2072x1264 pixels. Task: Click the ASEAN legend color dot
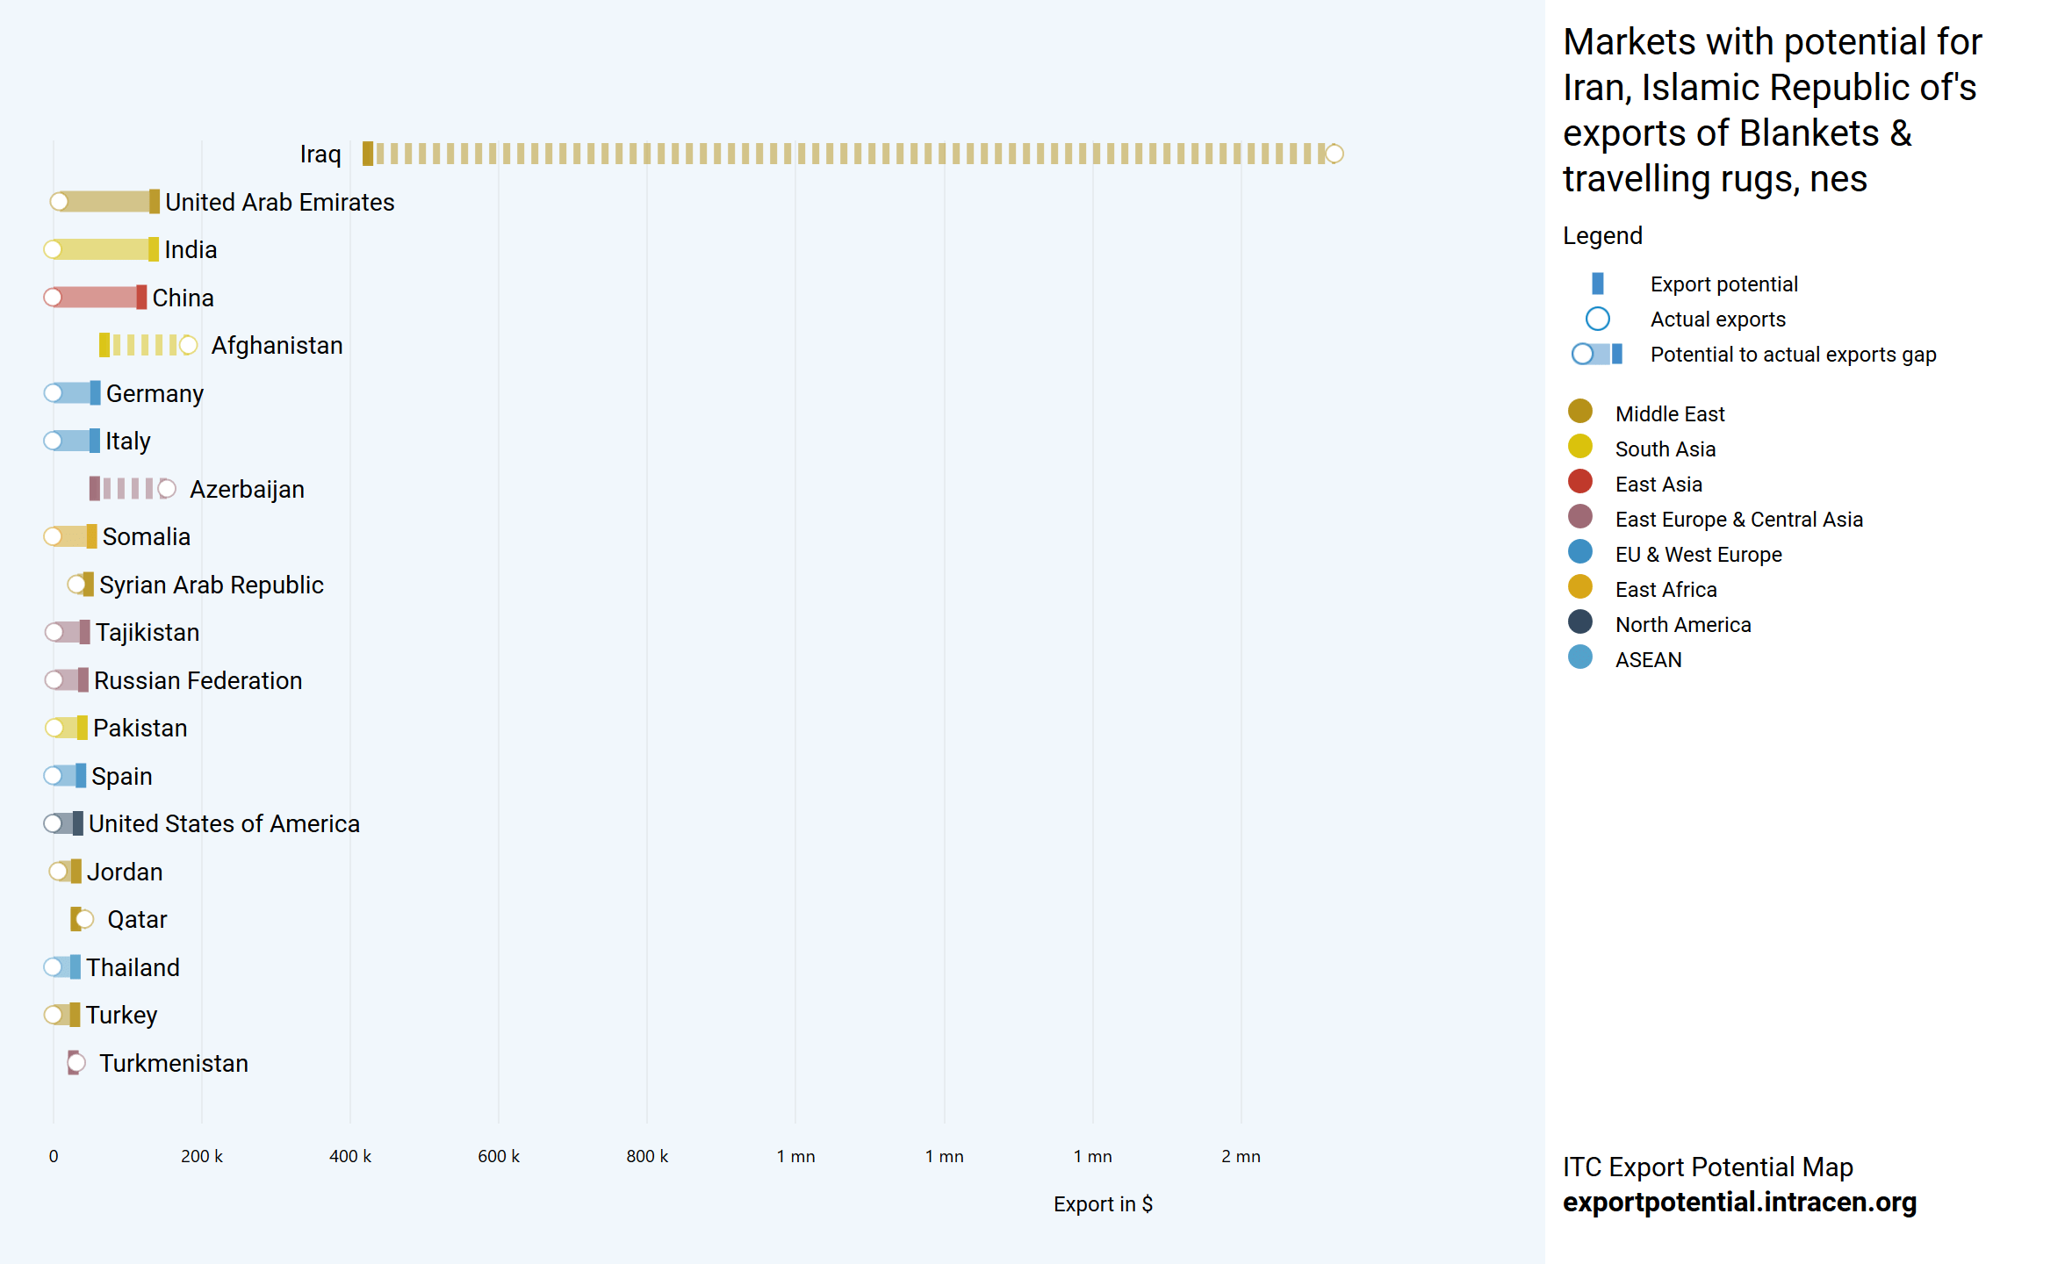pos(1579,657)
